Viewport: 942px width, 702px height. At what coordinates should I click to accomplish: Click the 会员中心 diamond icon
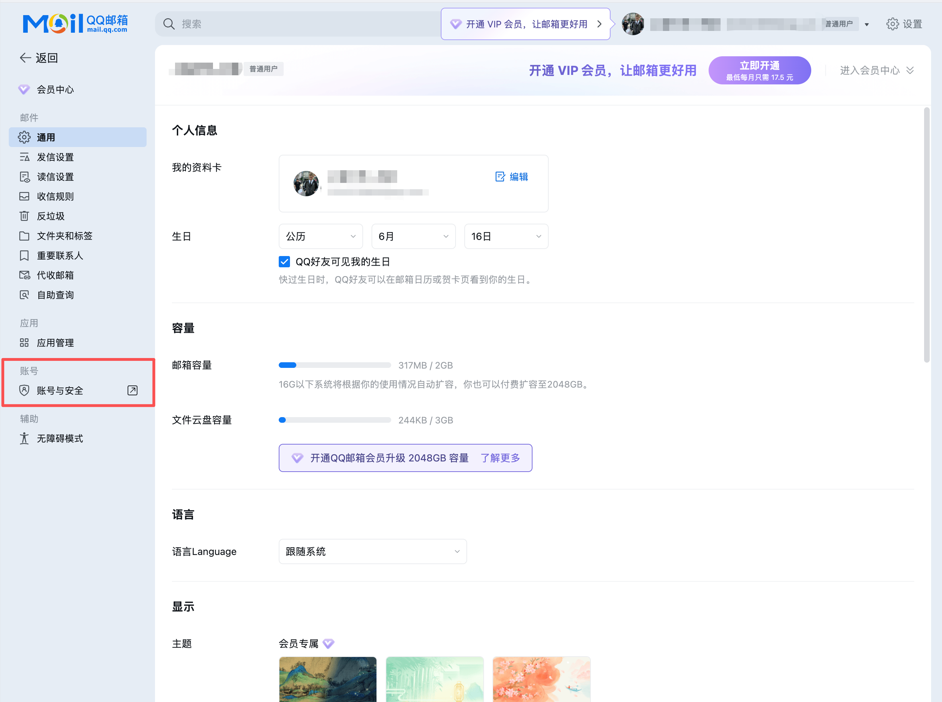24,89
